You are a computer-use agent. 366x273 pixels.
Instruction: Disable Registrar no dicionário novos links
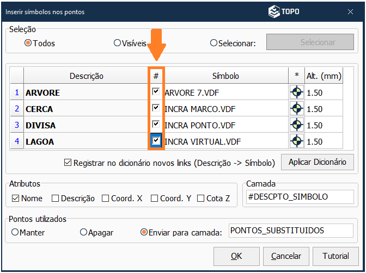click(68, 162)
